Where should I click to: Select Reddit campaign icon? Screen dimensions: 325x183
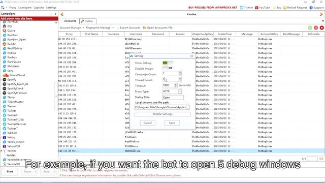click(5, 44)
